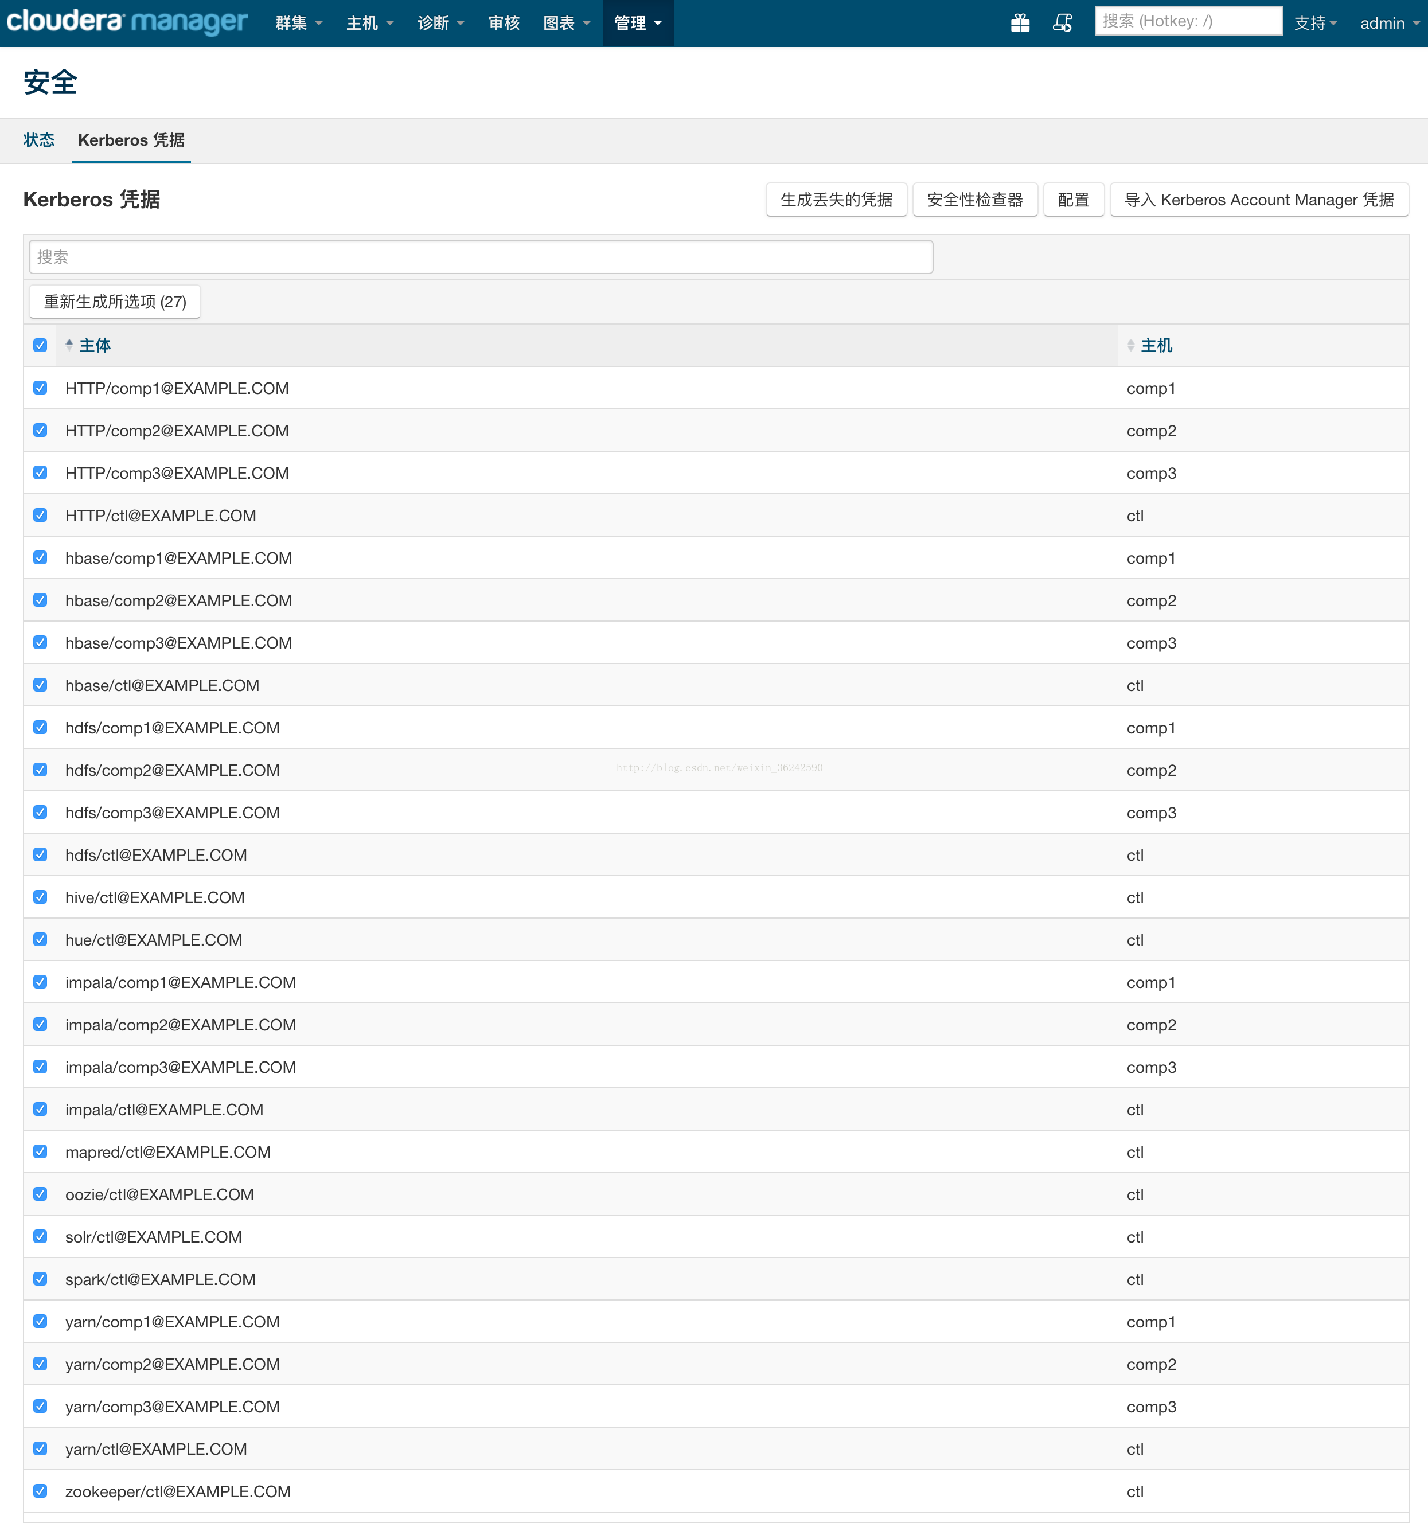Toggle the select-all checkbox in table header
Screen dimensions: 1428x1523
tap(41, 346)
